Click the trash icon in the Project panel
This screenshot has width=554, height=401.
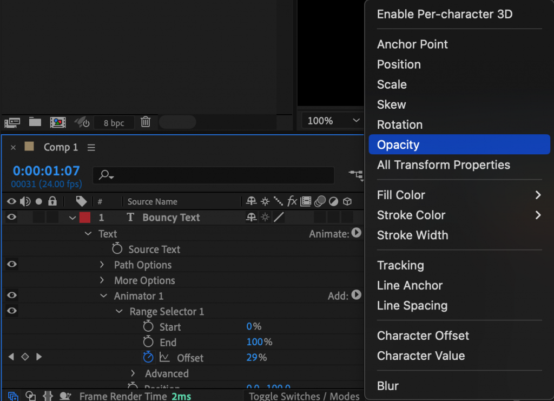tap(145, 122)
